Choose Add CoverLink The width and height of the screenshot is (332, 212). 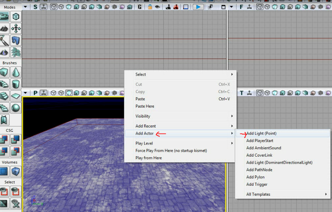(283, 155)
